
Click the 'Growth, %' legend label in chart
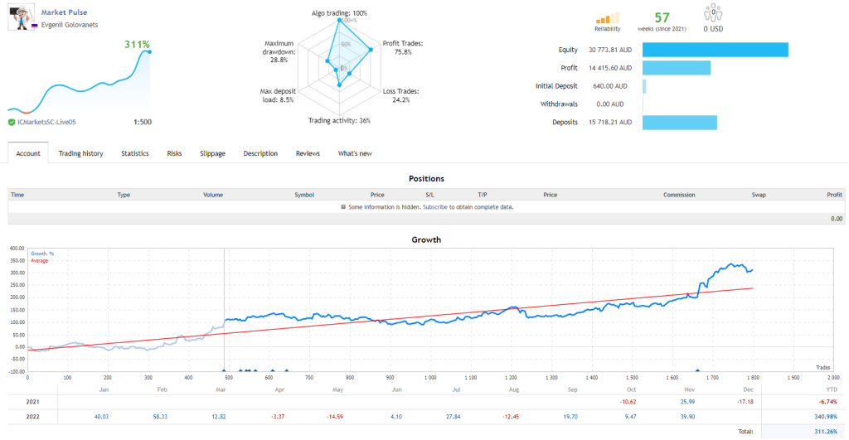(42, 254)
